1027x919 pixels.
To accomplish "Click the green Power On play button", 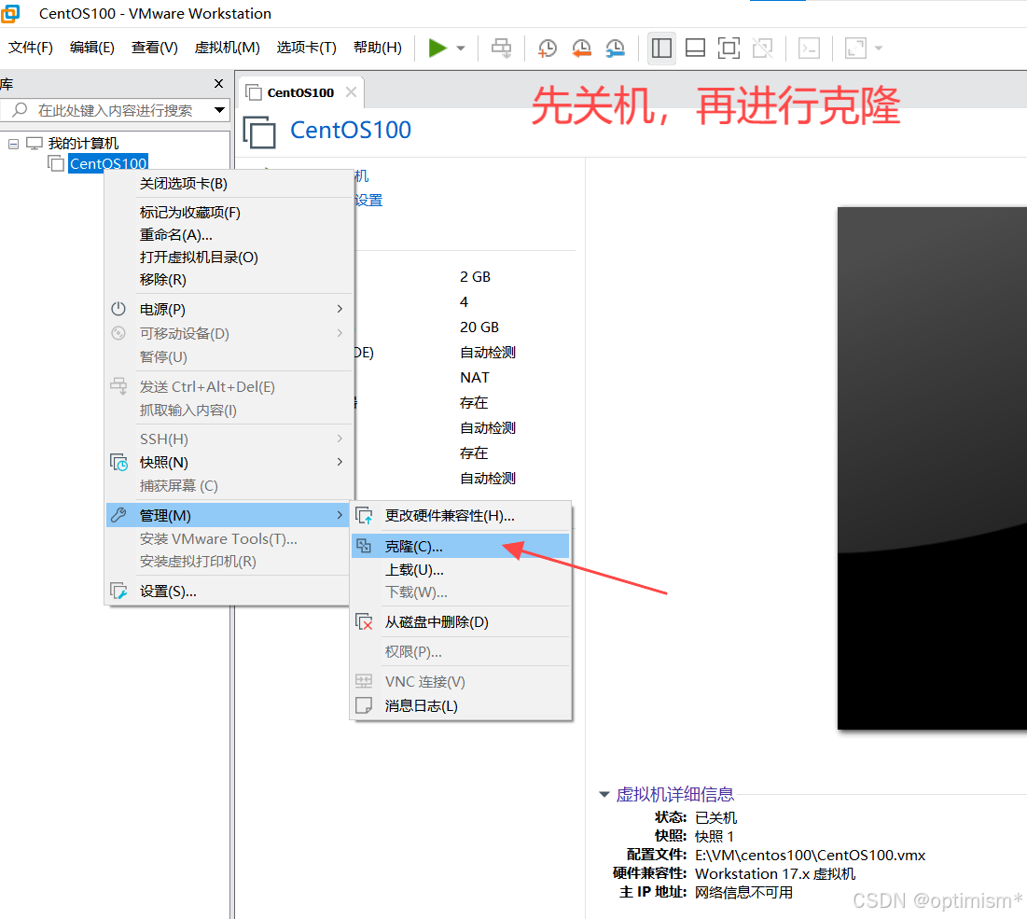I will [437, 48].
